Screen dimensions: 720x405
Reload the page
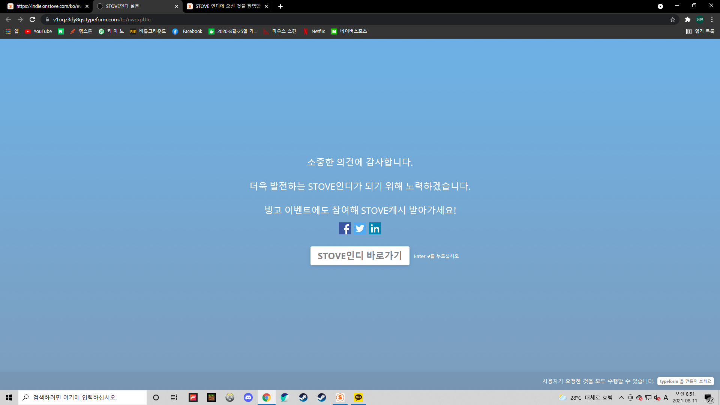pyautogui.click(x=32, y=19)
